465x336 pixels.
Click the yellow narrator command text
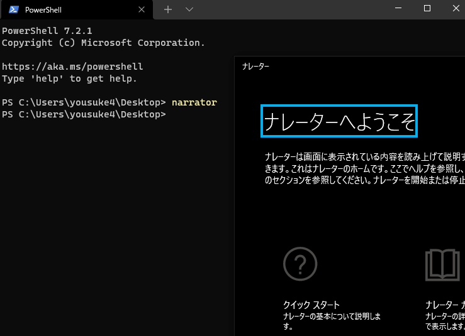pos(194,102)
